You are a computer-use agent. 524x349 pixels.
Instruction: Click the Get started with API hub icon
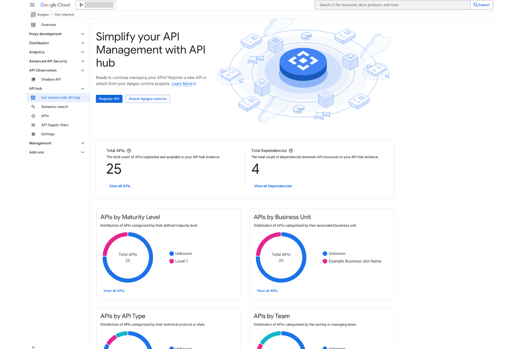tap(33, 98)
